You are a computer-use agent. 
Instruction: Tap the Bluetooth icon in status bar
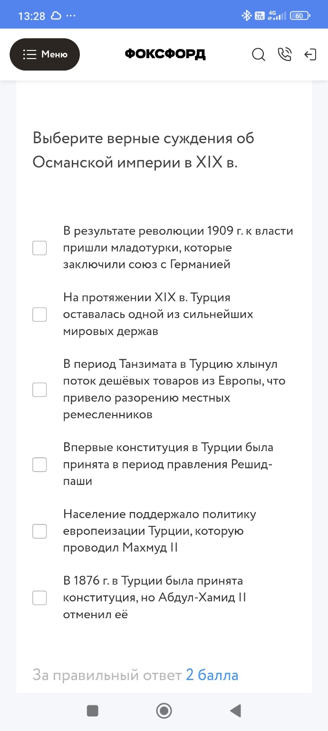point(246,14)
